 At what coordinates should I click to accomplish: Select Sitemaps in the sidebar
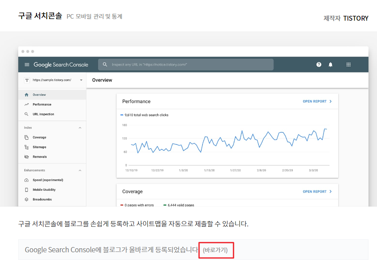(x=52, y=147)
